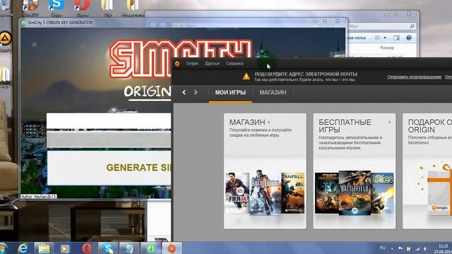Change view with the Explorer view icon
Image resolution: width=452 pixels, height=254 pixels.
tap(377, 37)
